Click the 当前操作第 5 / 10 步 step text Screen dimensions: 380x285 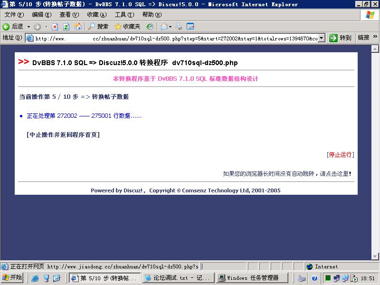[74, 97]
